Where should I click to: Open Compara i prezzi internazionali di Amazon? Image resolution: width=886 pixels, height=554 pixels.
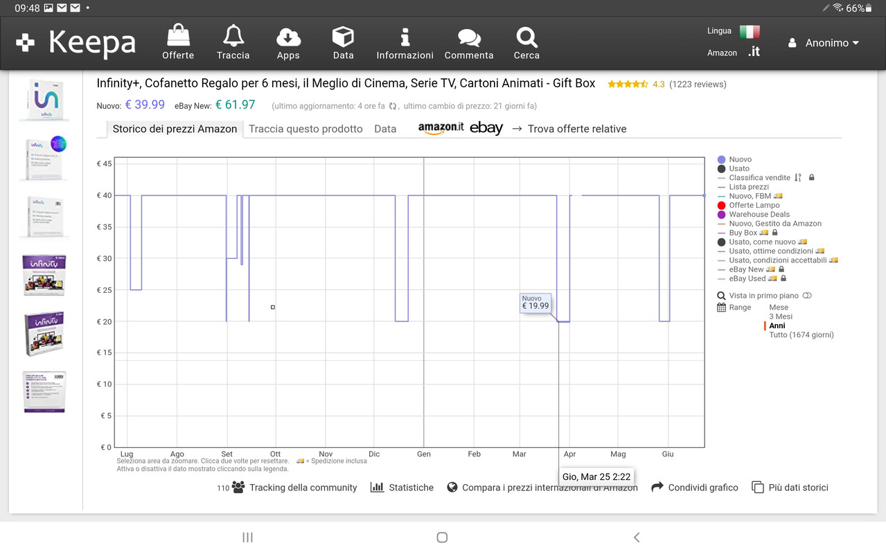542,488
